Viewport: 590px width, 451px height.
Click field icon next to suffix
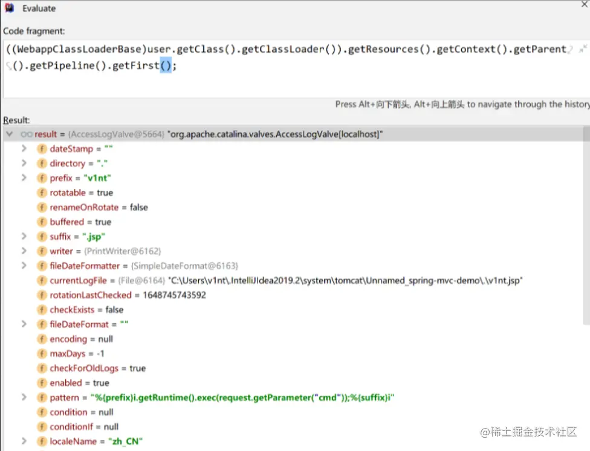click(x=41, y=237)
